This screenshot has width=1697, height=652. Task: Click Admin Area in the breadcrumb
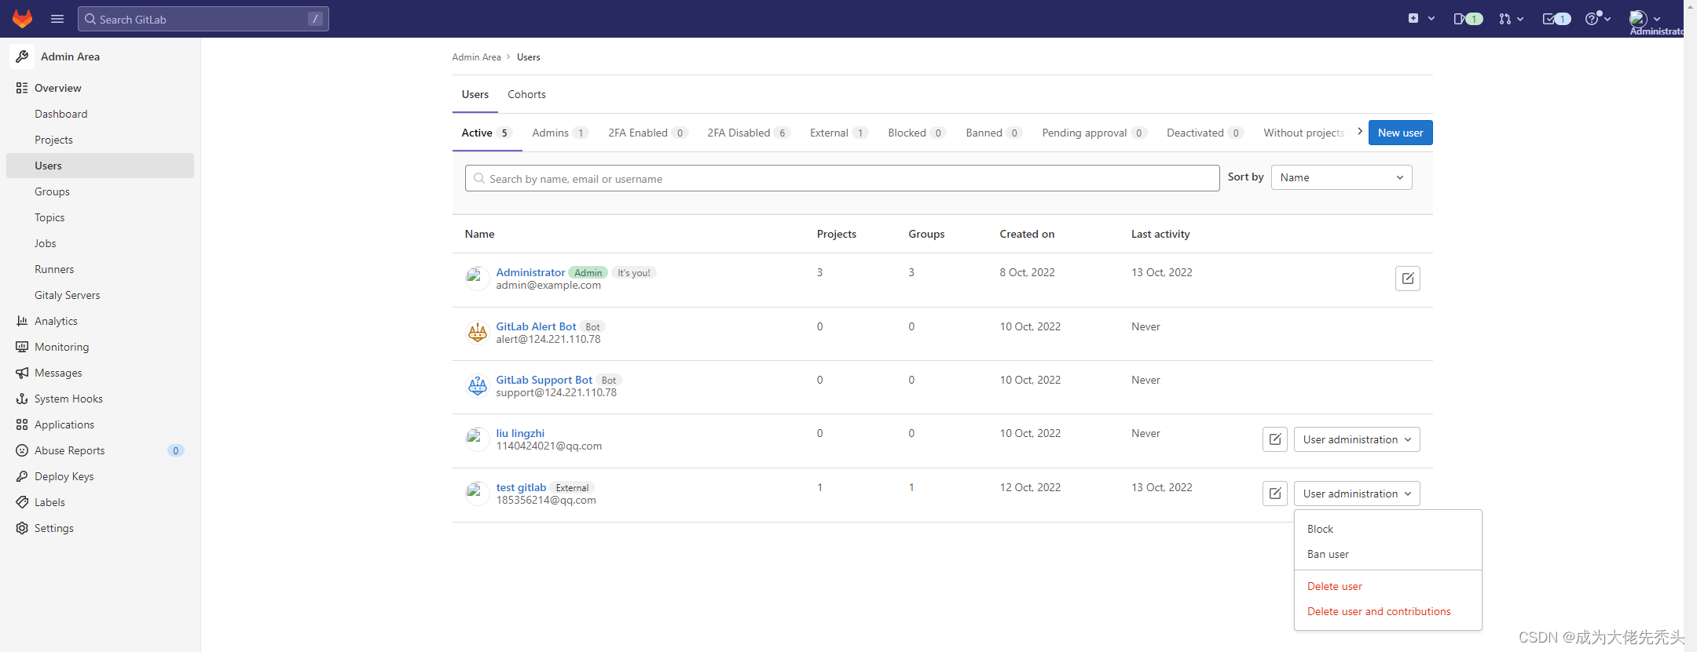click(476, 57)
